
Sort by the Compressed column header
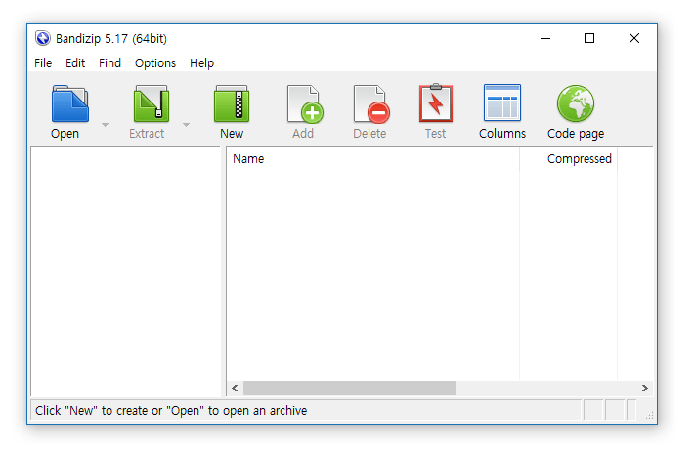pos(568,159)
